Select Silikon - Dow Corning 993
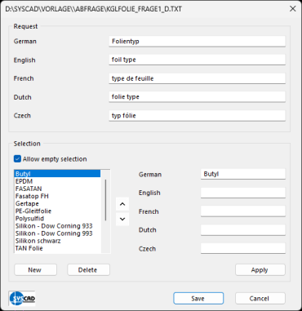Screen dimensions: 302x311 tap(57, 233)
